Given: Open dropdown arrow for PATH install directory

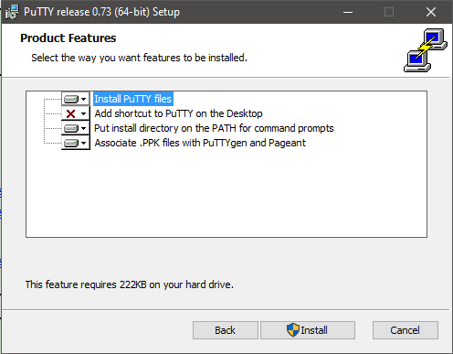Looking at the screenshot, I should 83,128.
